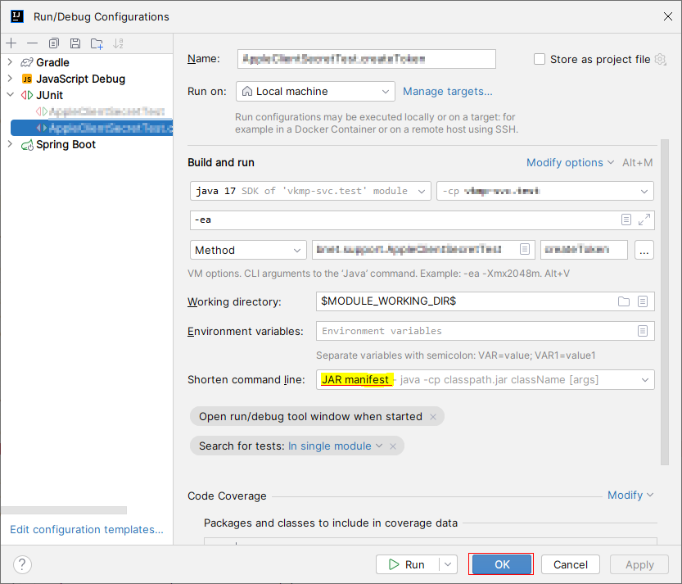Click the Apply button
This screenshot has height=584, width=682.
(x=639, y=565)
